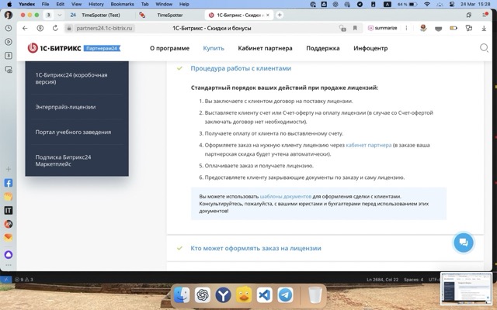Open Finder in the dock
497x310 pixels.
[181, 295]
